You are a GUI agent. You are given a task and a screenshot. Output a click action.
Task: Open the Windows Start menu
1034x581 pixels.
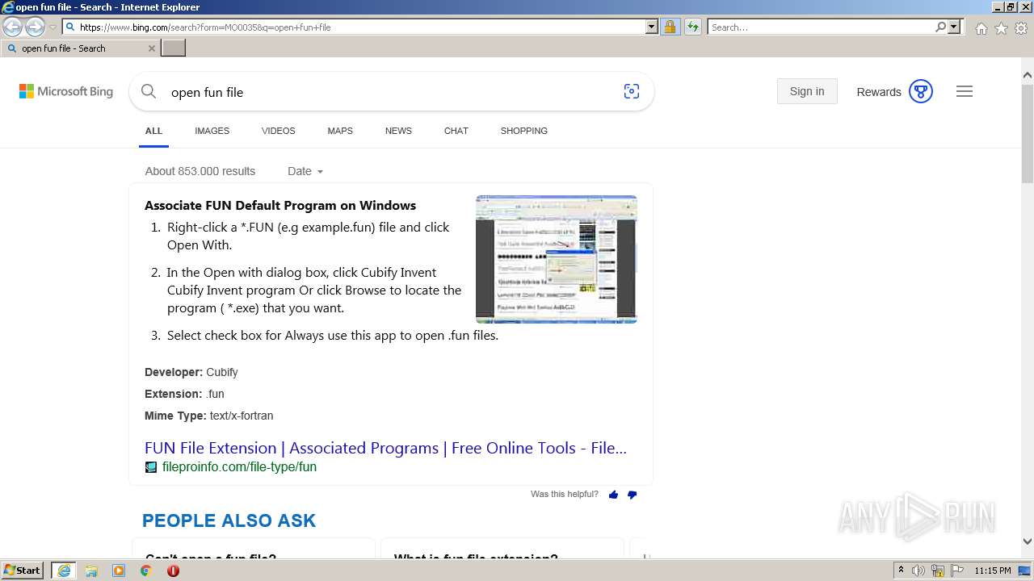tap(22, 571)
